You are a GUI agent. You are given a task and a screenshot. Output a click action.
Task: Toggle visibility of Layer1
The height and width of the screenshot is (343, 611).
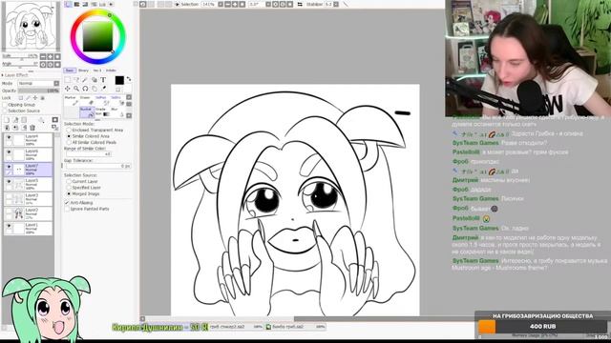pyautogui.click(x=9, y=225)
